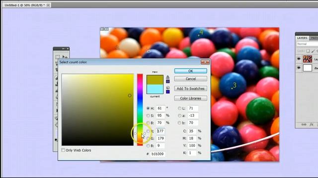Screen dimensions: 318x178
Task: Select the S saturation radio button
Action: point(148,116)
